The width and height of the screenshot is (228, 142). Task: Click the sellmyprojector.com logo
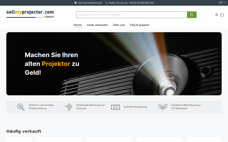pos(30,14)
